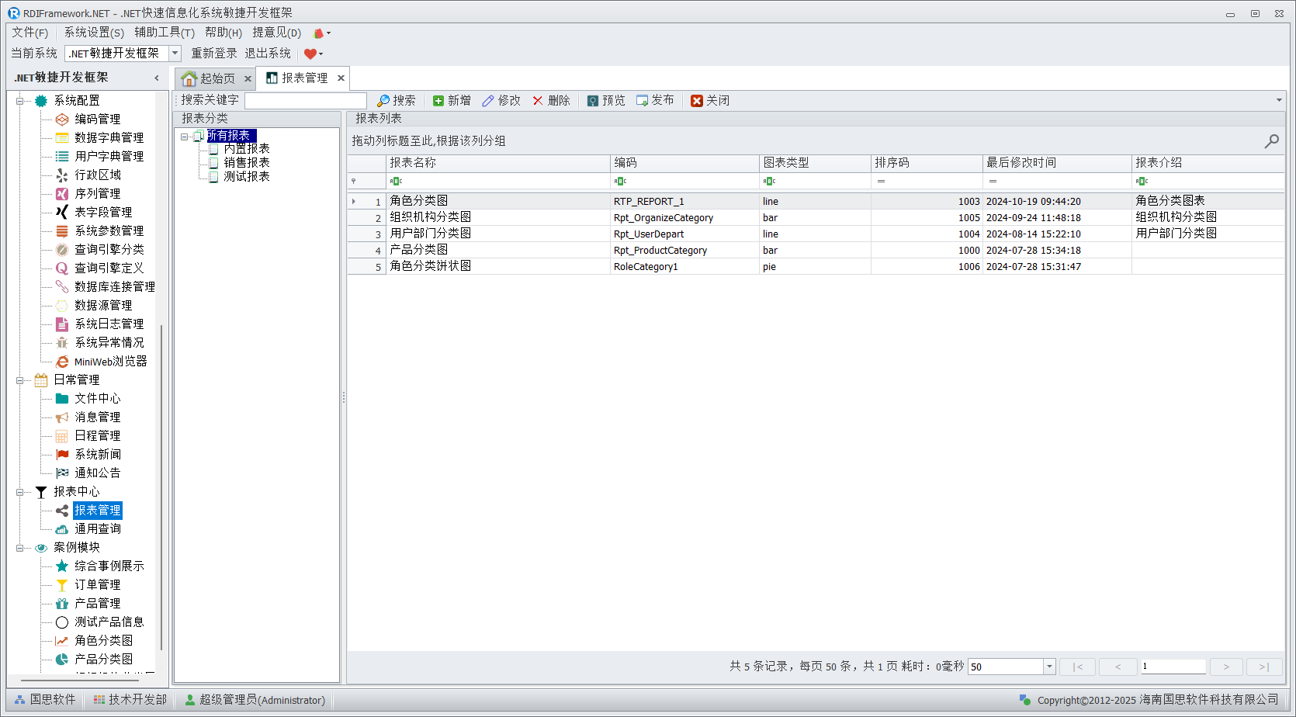
Task: Open the grid find panel magnifier
Action: tap(1271, 140)
